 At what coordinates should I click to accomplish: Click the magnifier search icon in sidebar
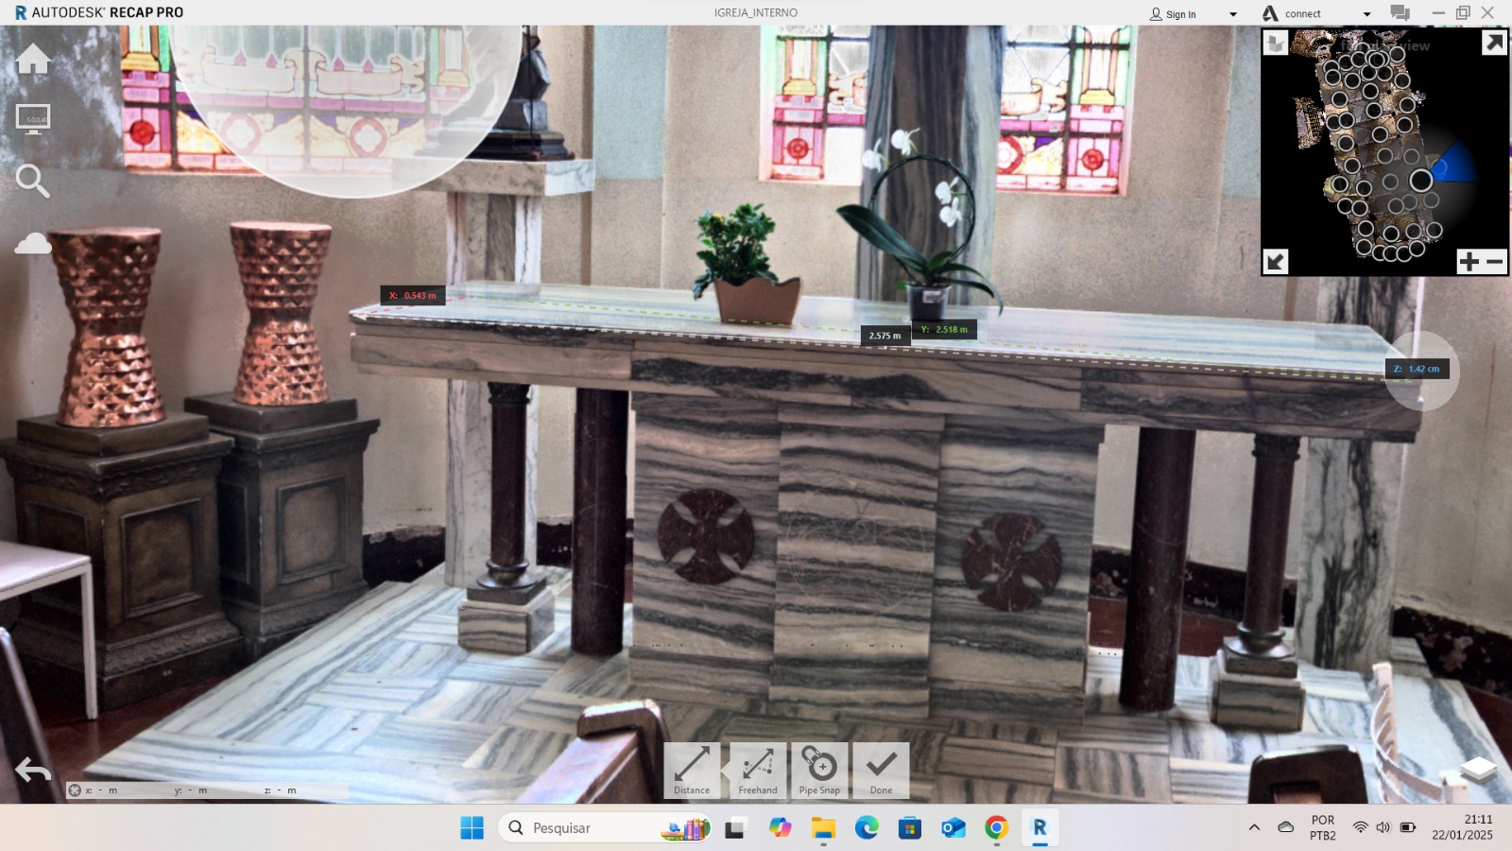pos(33,180)
